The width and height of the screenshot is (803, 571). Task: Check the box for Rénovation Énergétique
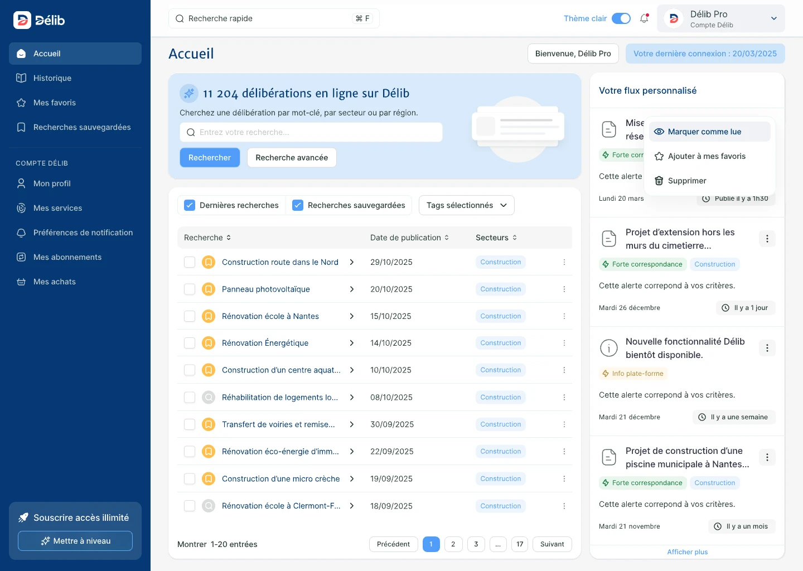[190, 343]
